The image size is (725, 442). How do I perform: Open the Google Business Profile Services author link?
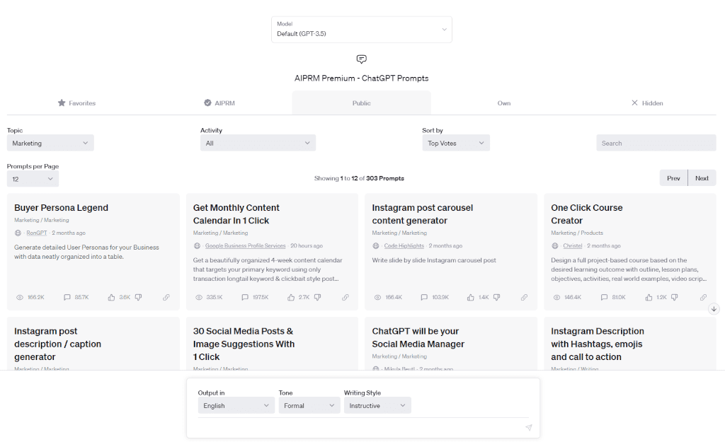pyautogui.click(x=245, y=246)
